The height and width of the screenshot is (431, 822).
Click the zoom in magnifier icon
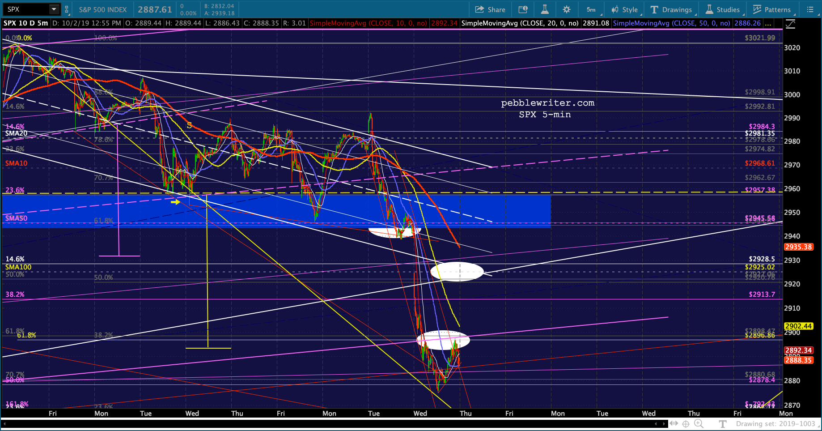[698, 423]
